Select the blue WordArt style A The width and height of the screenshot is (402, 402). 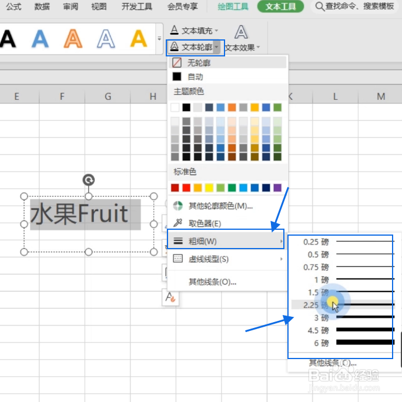pyautogui.click(x=40, y=39)
